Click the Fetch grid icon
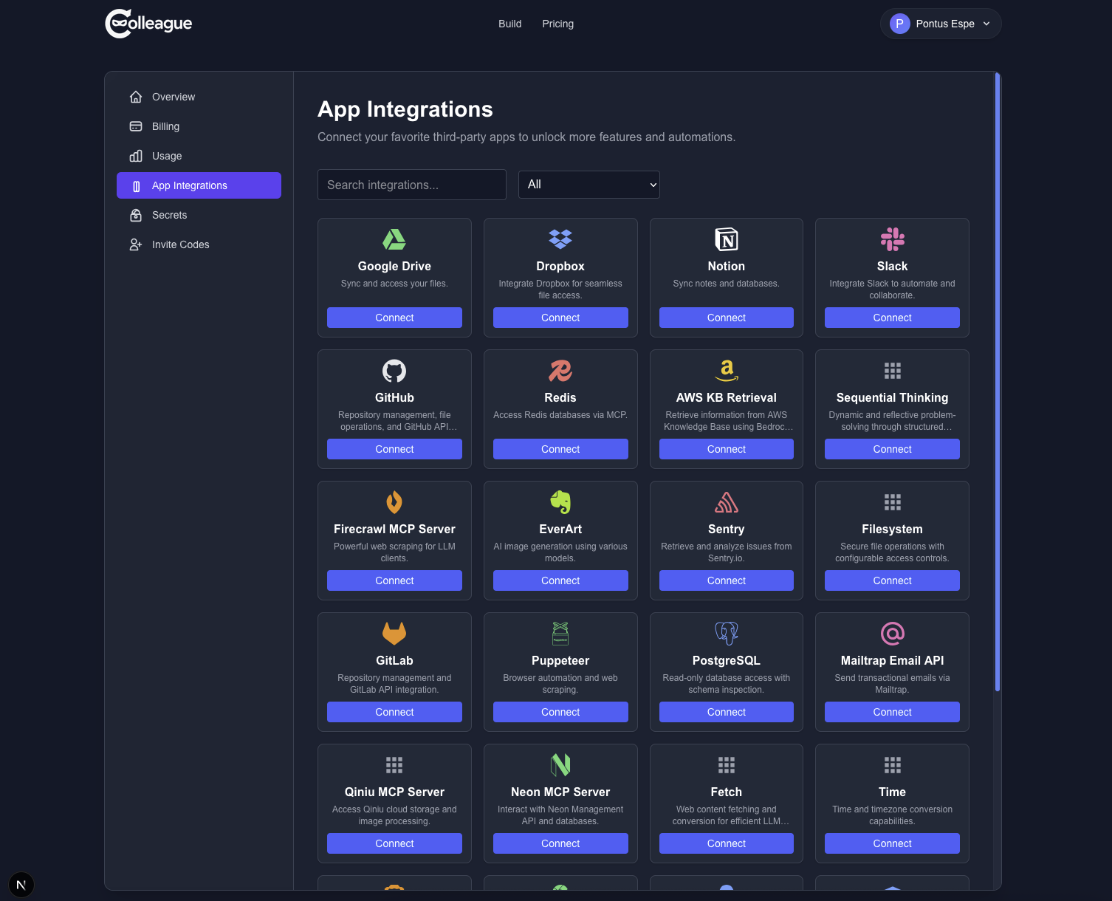Viewport: 1112px width, 901px height. 727,765
